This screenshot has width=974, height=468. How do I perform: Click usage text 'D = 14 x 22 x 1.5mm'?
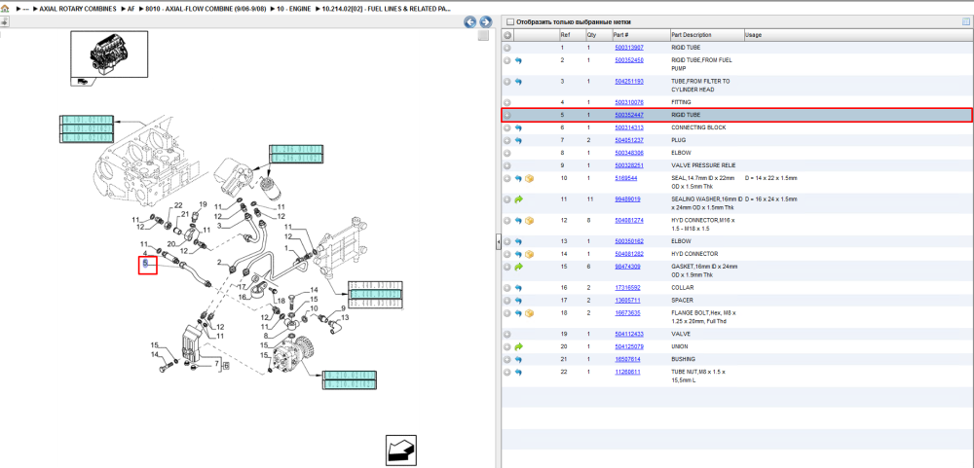tap(770, 178)
